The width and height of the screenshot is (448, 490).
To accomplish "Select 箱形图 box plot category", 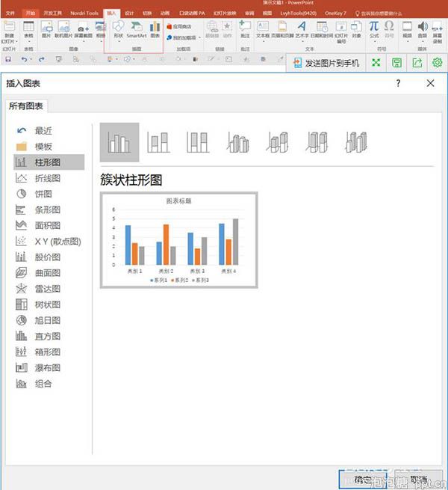I will coord(49,352).
